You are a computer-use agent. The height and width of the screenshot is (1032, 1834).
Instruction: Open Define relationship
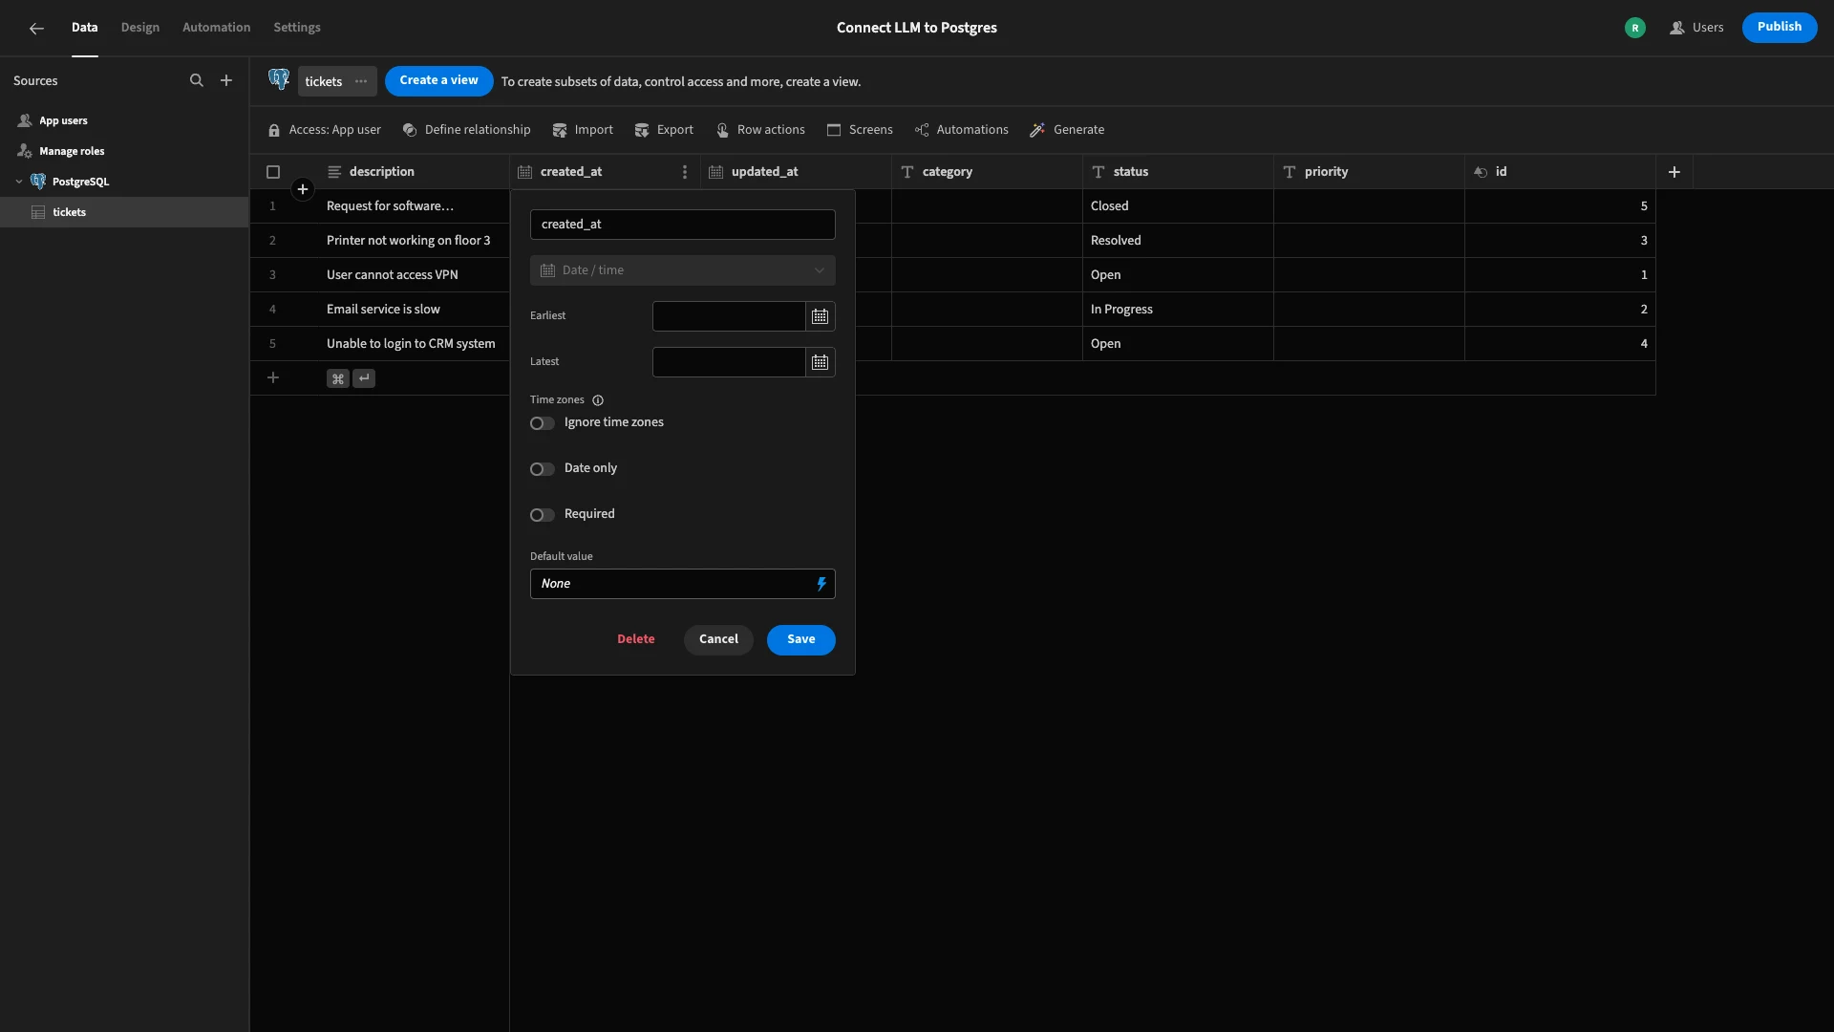pos(466,130)
